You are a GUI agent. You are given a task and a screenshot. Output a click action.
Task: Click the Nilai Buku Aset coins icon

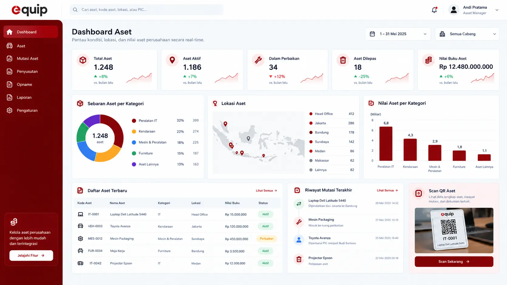428,60
